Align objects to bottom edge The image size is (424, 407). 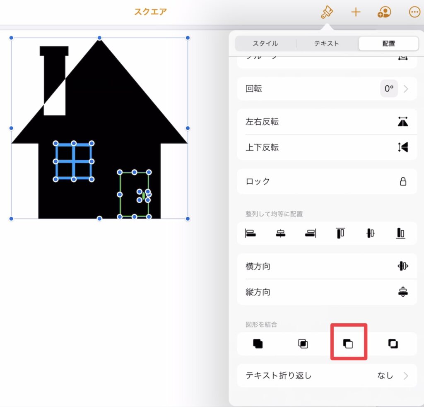click(400, 233)
